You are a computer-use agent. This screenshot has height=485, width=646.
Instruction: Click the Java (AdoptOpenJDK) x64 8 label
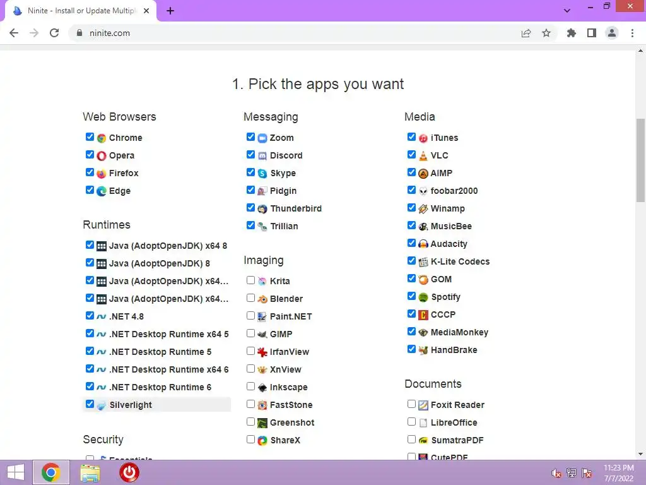point(168,246)
